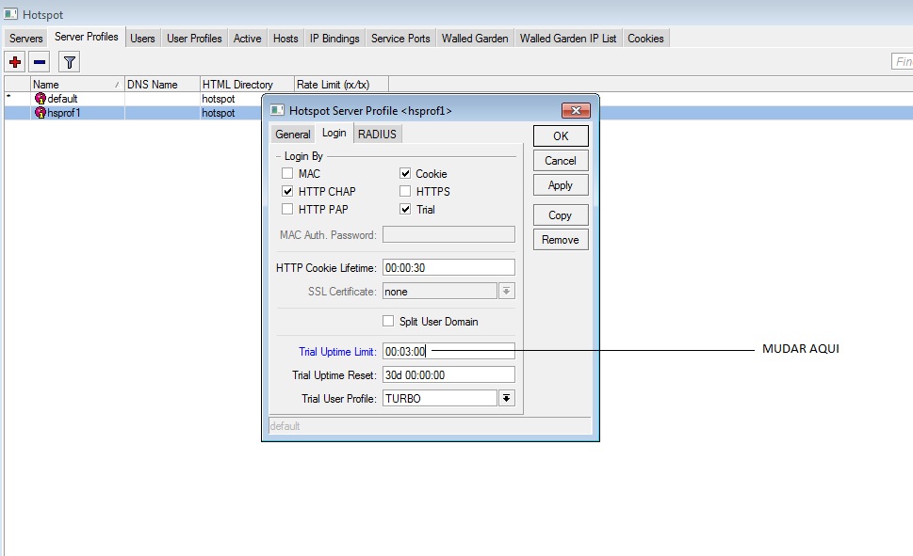Click hotspot directory in default row
913x556 pixels.
click(x=219, y=98)
